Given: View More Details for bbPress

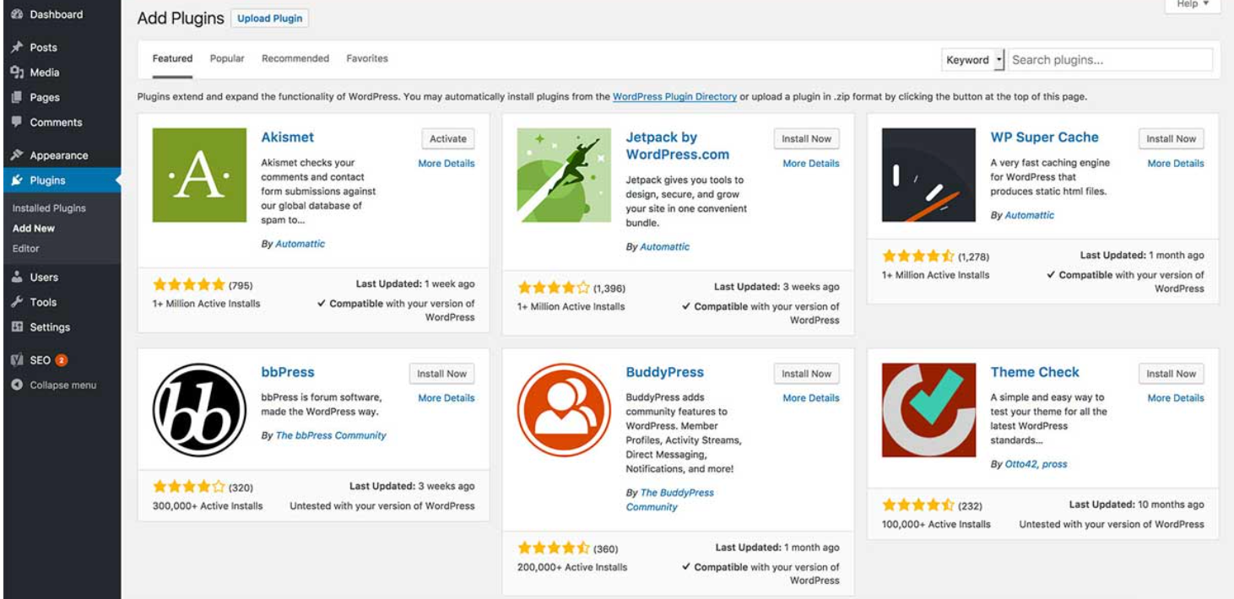Looking at the screenshot, I should [447, 398].
